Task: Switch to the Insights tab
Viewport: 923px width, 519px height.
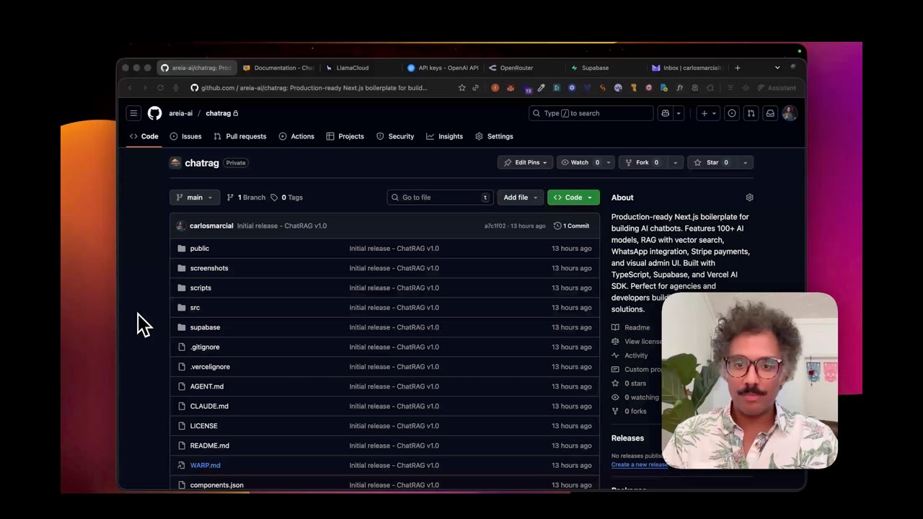Action: click(445, 136)
